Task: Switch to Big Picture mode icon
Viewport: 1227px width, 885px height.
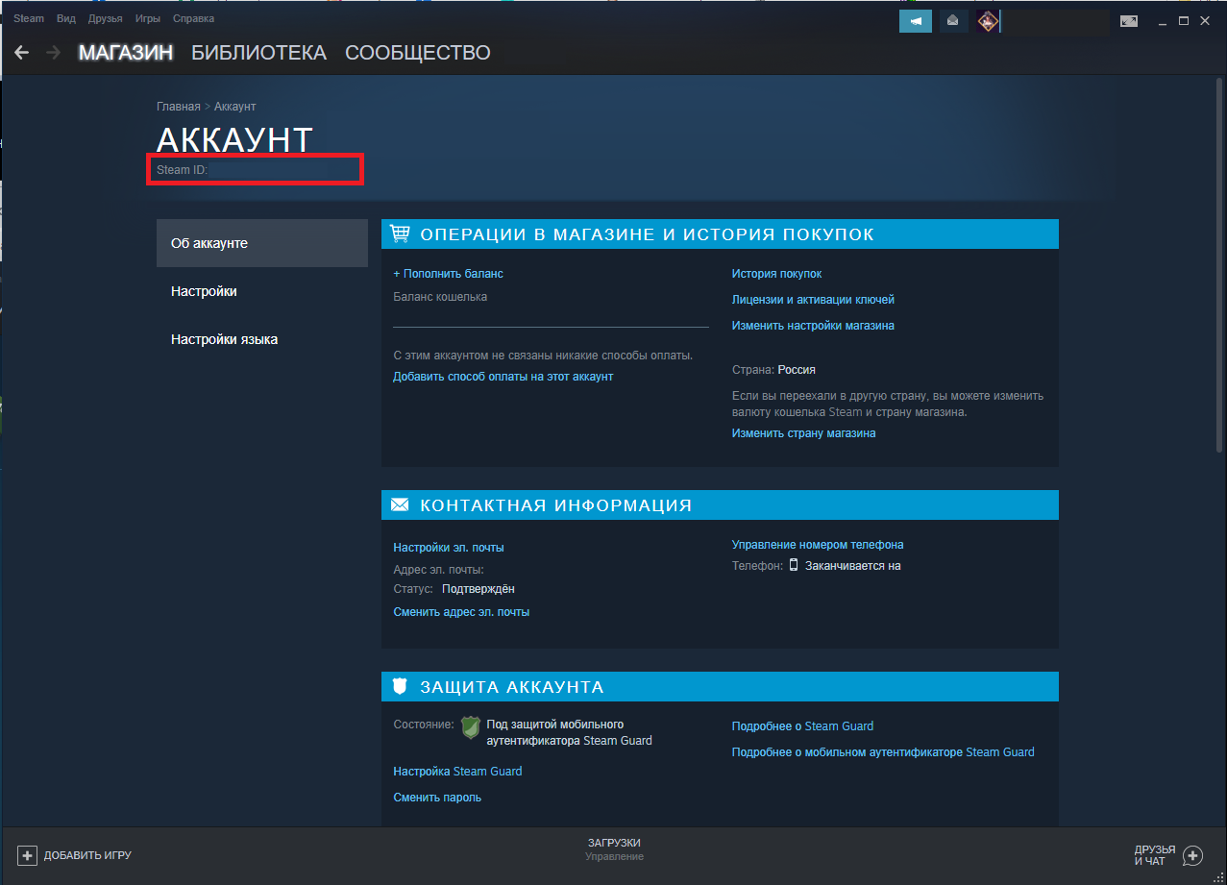Action: pyautogui.click(x=1129, y=21)
